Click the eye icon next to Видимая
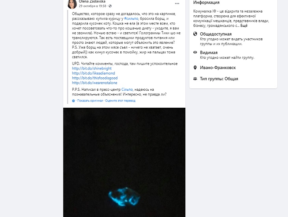The image size is (288, 217). (x=195, y=52)
